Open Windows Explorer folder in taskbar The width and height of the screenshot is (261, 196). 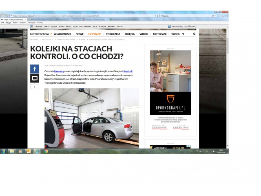coord(12,151)
